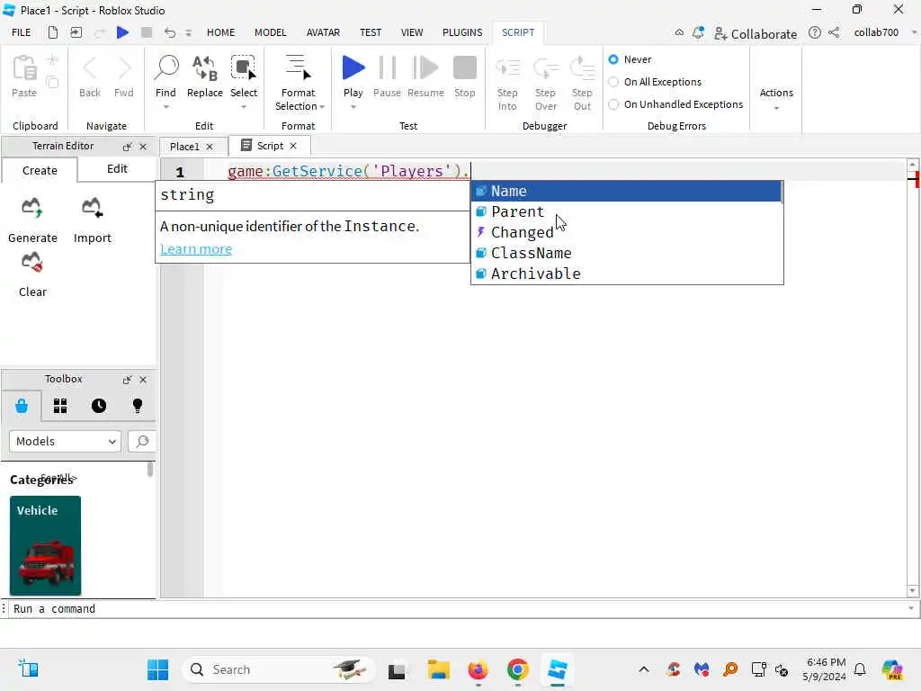Expand the Format Selection dropdown arrow

pos(322,107)
